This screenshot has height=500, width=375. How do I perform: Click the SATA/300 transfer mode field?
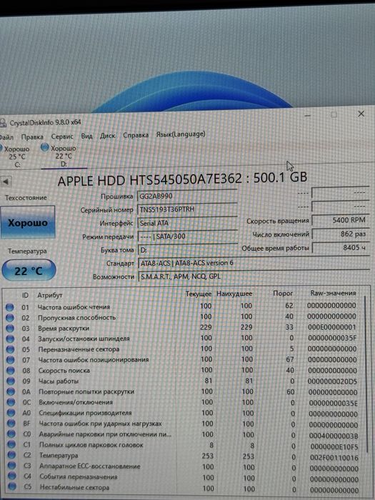[x=188, y=236]
